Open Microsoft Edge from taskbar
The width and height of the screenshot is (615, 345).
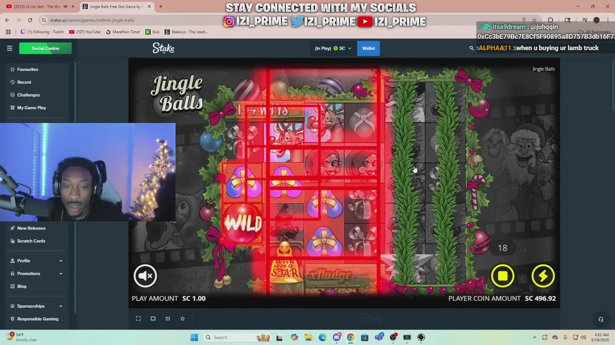tap(322, 337)
